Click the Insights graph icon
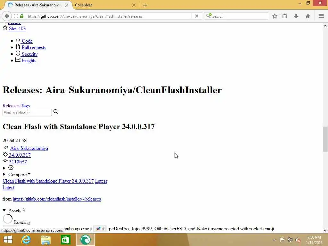 pos(18,60)
